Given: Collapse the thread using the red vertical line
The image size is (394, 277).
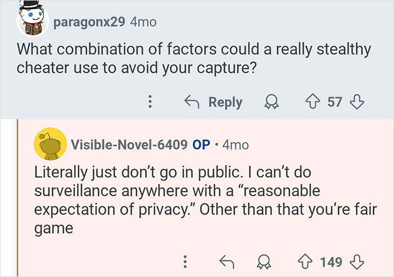Looking at the screenshot, I should click(x=19, y=197).
